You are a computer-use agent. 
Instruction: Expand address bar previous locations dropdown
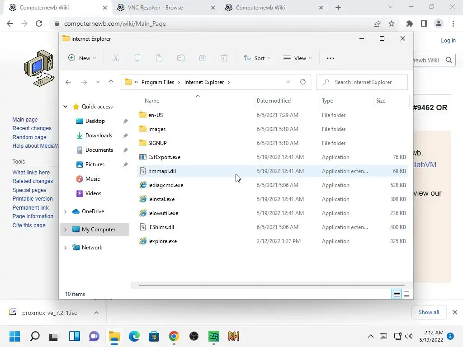tap(288, 82)
